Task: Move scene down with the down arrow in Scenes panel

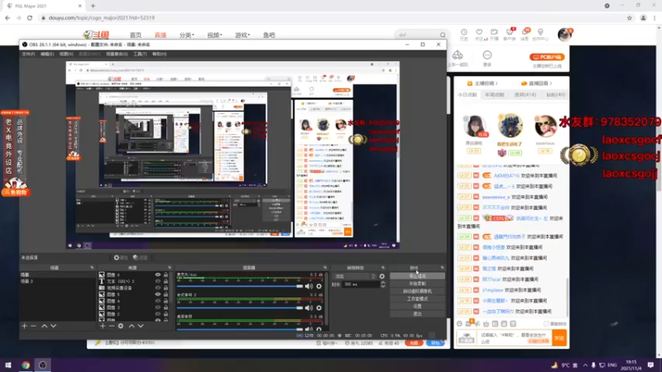Action: coord(53,326)
